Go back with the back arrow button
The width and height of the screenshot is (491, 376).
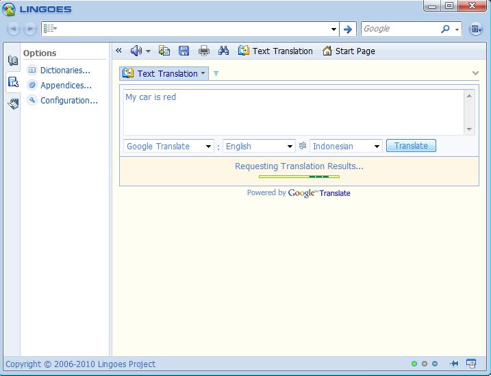pos(14,29)
